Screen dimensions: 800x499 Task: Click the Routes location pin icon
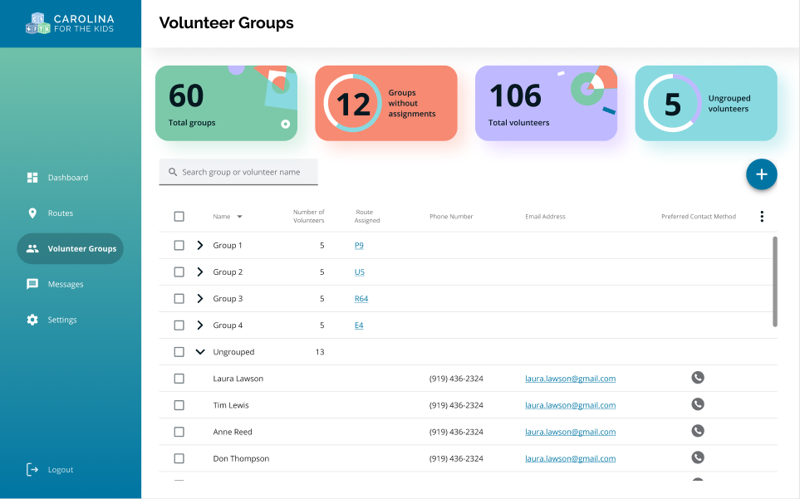click(32, 213)
